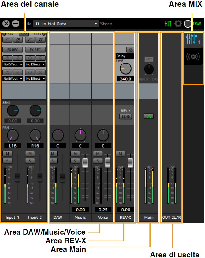The width and height of the screenshot is (205, 258).
Task: Open REV-X edit icon button
Action: tap(130, 49)
